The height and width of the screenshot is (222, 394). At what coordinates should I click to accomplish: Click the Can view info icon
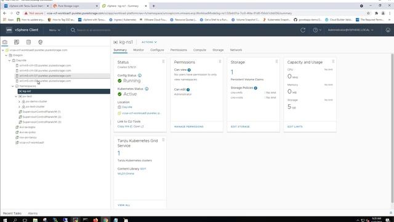189,70
